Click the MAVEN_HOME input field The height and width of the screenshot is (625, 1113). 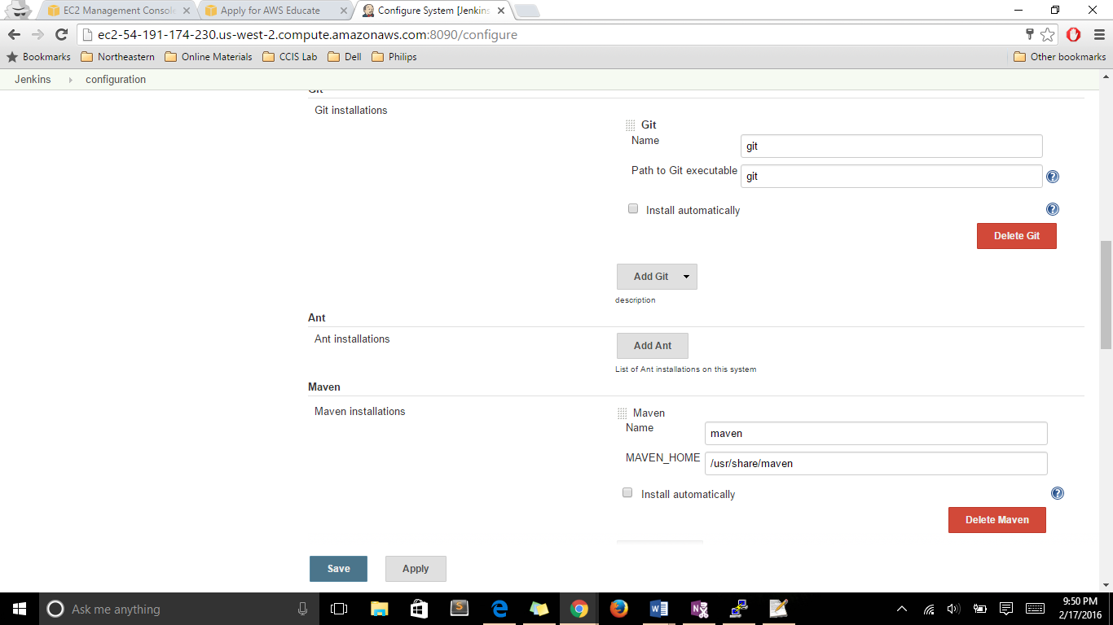pyautogui.click(x=875, y=464)
